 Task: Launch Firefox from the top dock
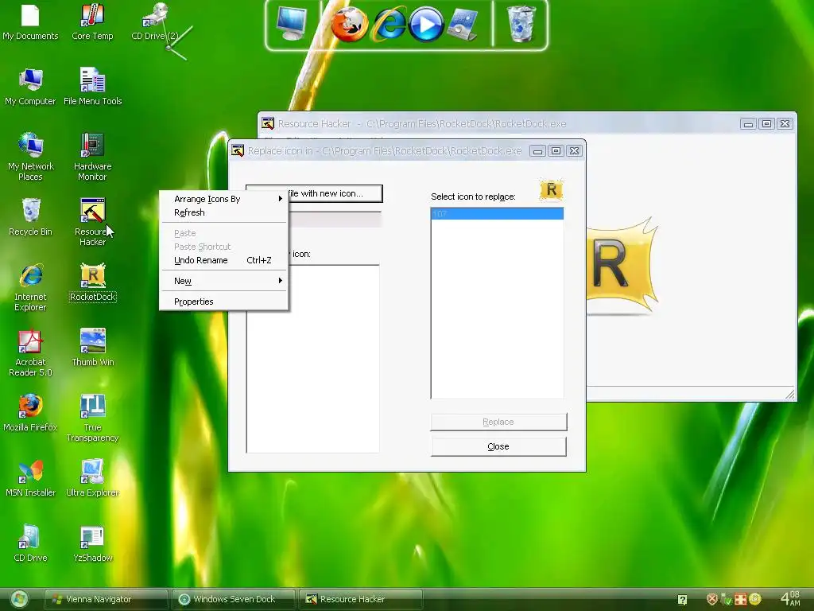point(350,25)
